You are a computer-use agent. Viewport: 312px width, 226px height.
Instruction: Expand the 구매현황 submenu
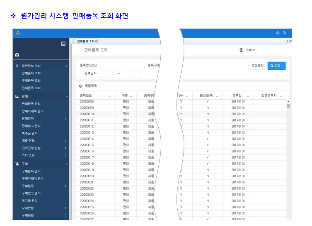65,215
